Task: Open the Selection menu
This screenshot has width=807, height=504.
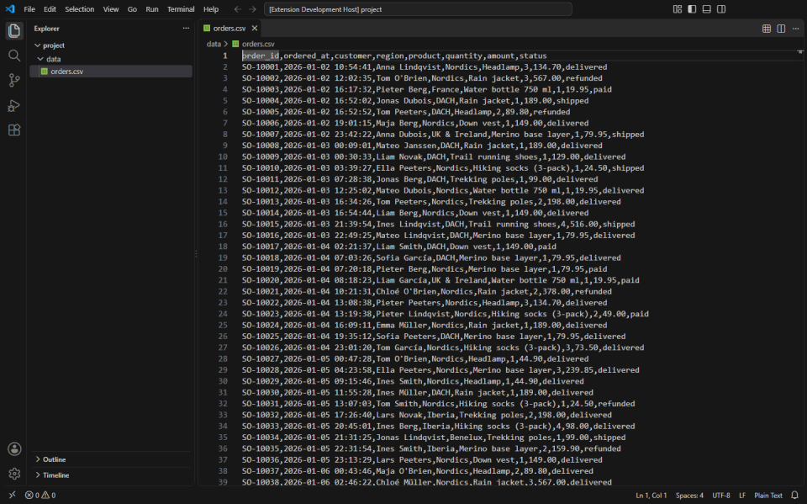Action: pos(80,9)
